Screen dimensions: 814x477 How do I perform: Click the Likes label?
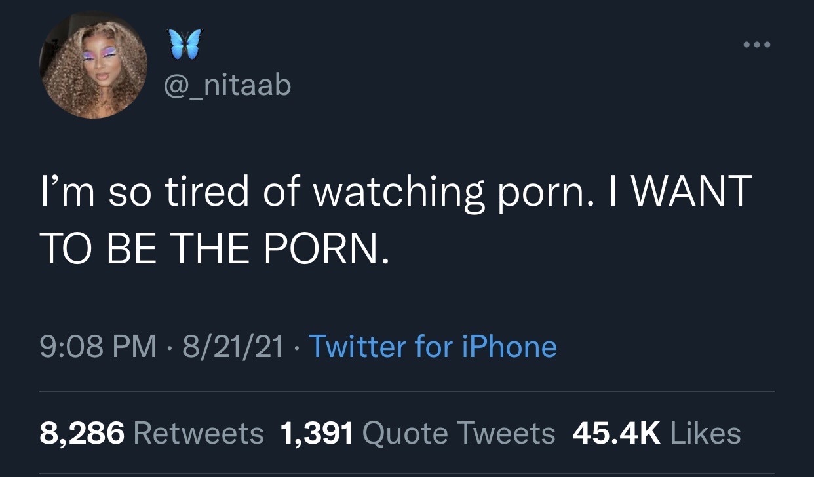click(705, 433)
